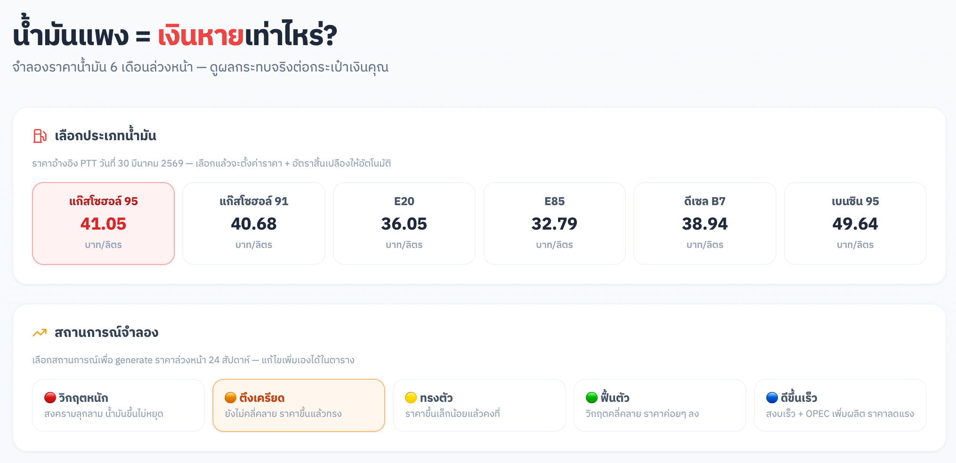Select แก๊สโซฮอล์ 95 fuel card
This screenshot has width=956, height=463.
tap(103, 224)
